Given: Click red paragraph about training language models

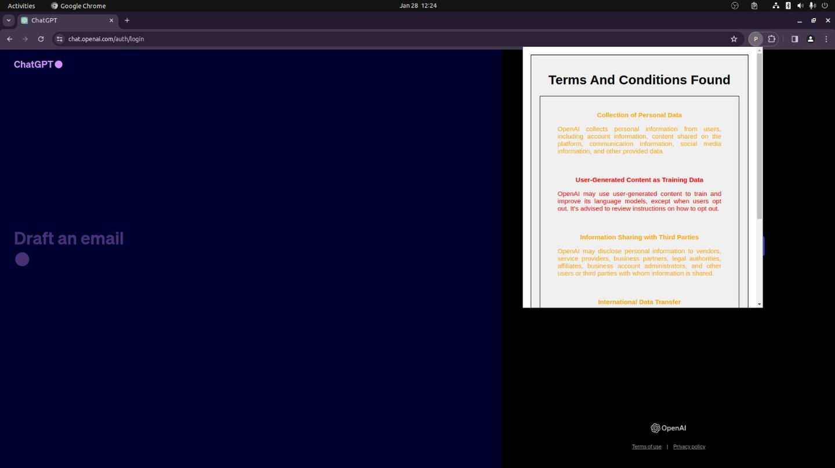Looking at the screenshot, I should [639, 201].
